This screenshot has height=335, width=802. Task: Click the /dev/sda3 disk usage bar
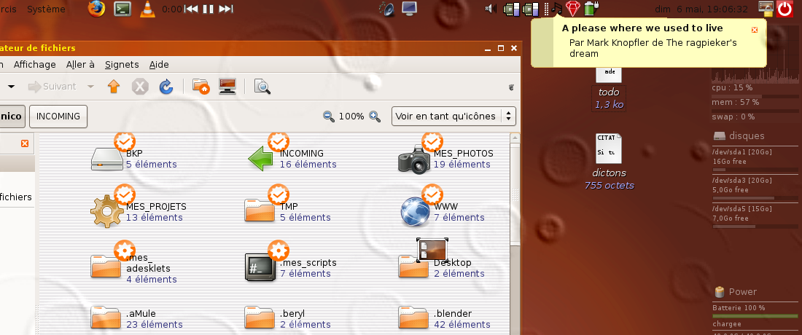tap(755, 198)
